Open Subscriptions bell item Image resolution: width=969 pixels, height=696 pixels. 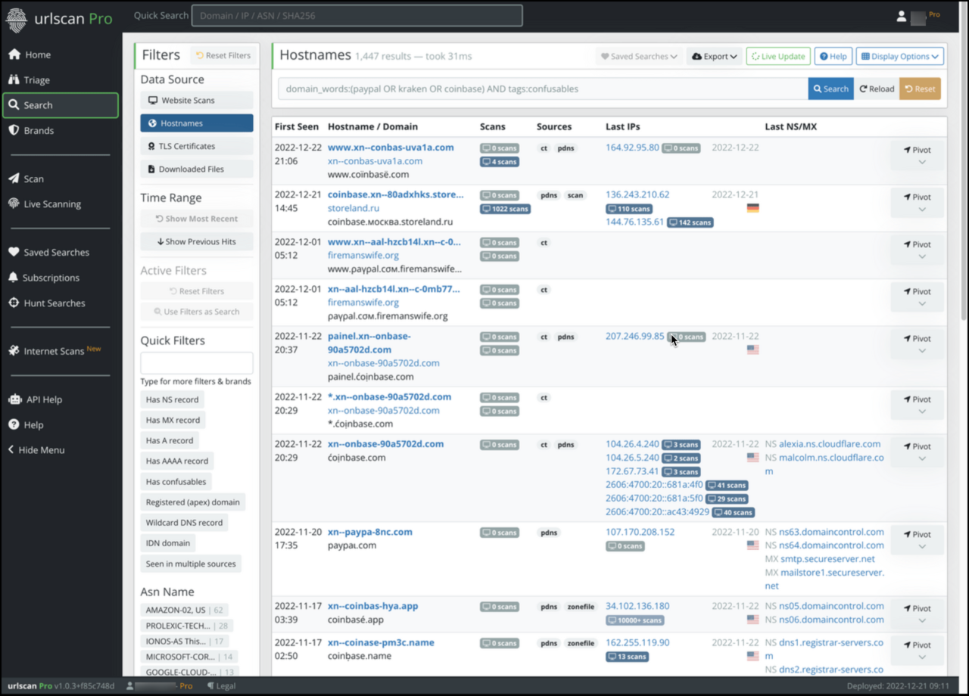click(x=55, y=278)
